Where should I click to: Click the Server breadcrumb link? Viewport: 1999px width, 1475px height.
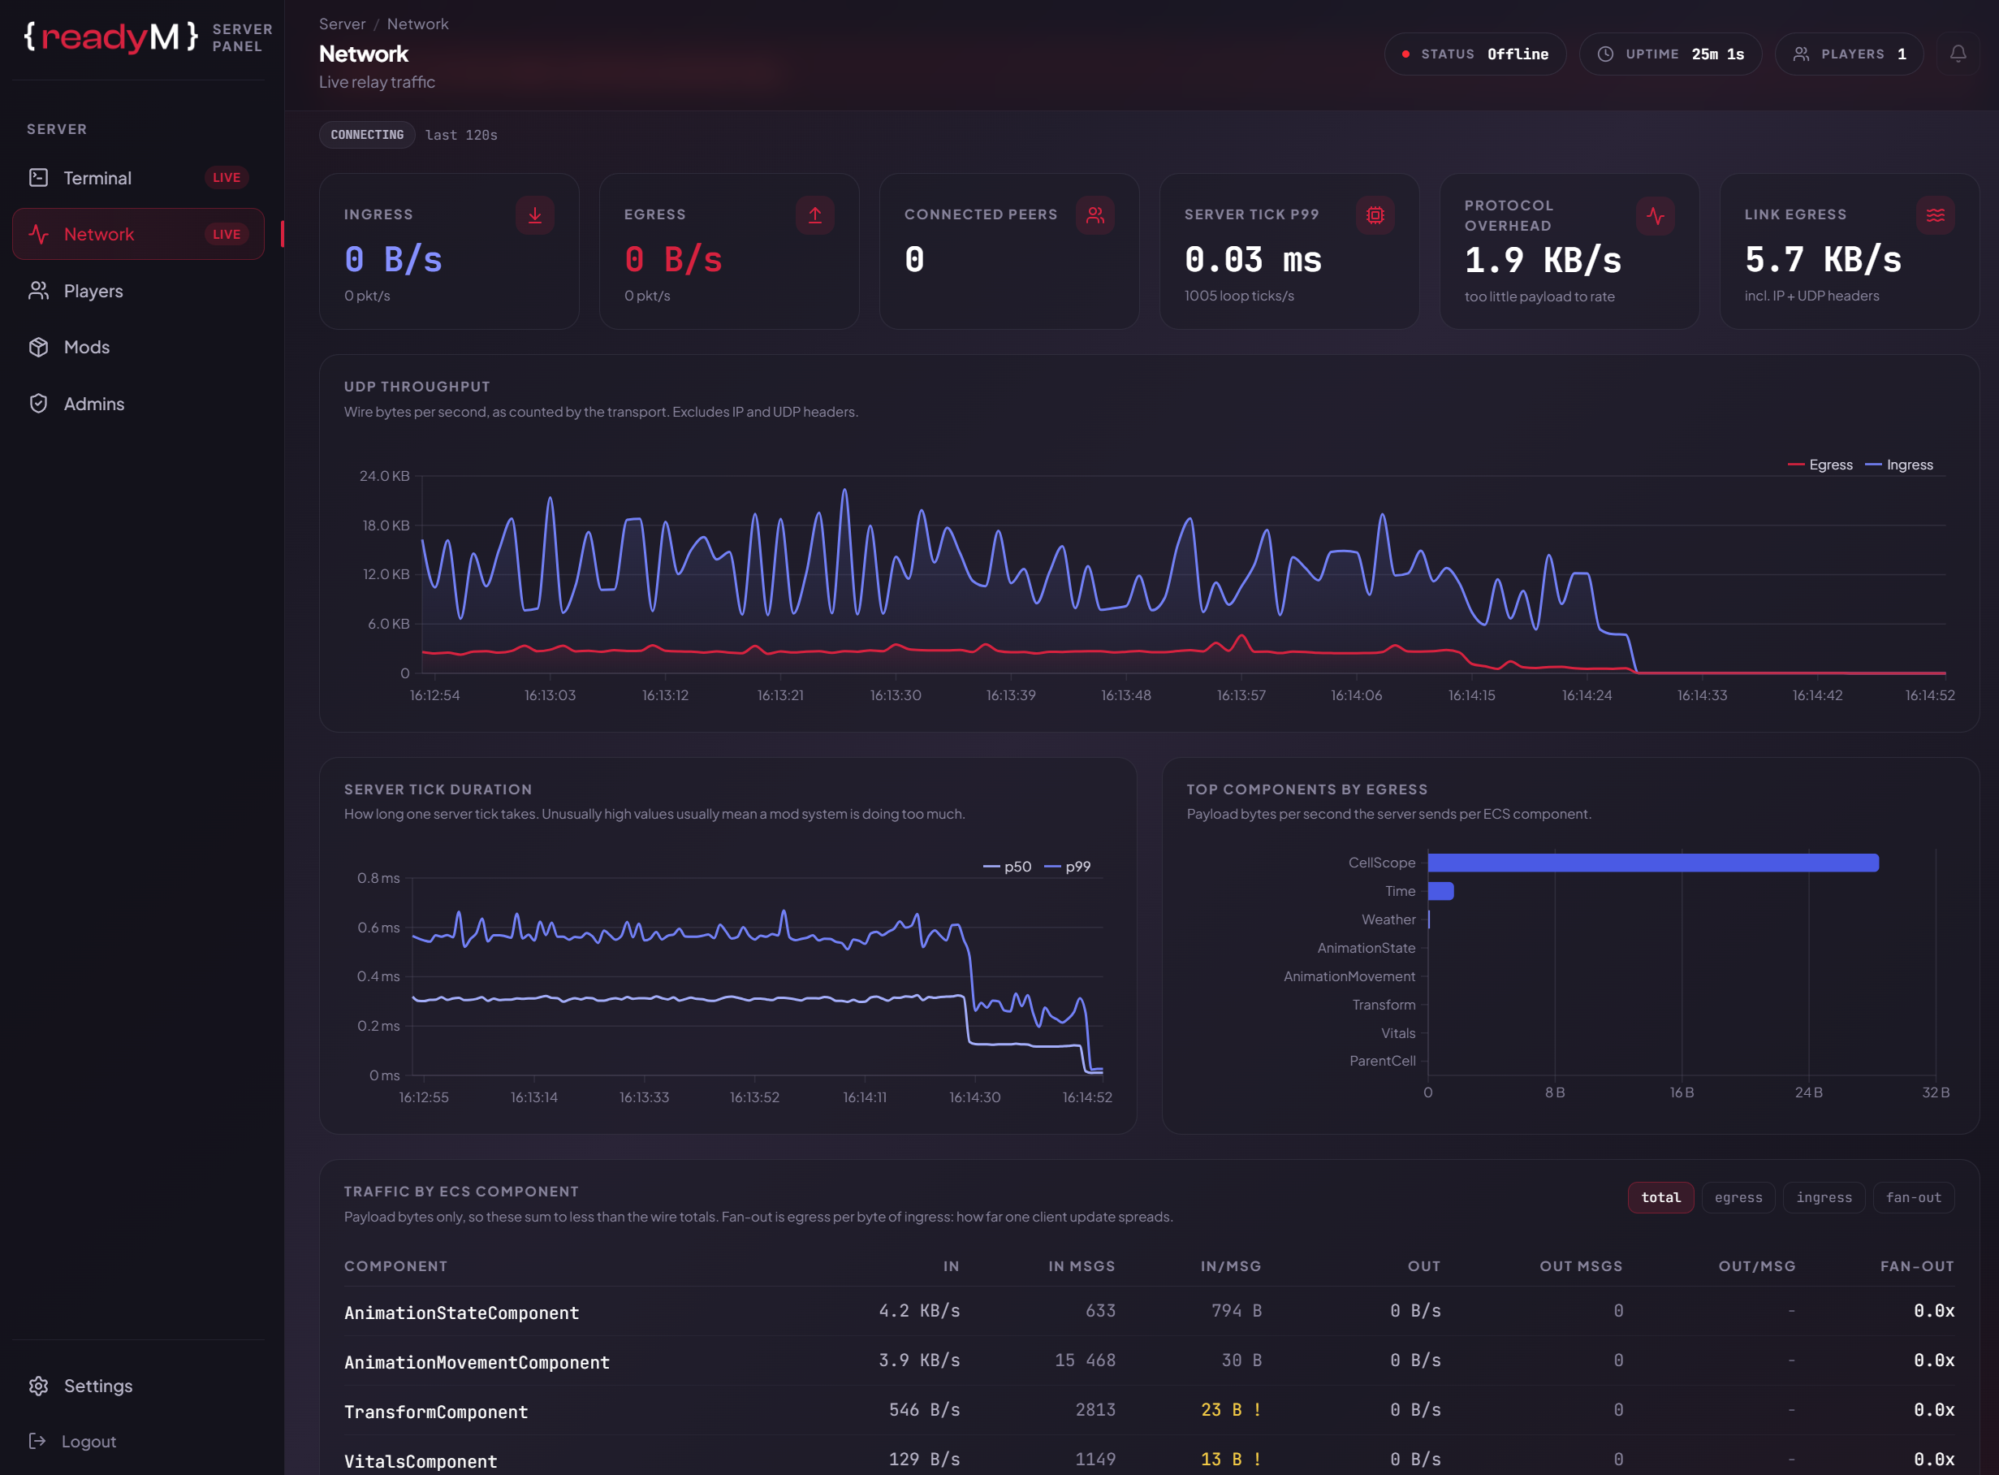[x=343, y=24]
